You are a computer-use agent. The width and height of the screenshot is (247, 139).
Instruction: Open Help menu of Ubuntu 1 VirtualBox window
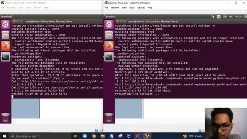tap(46, 8)
